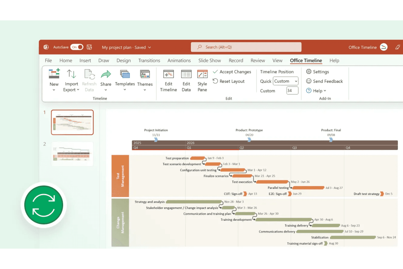Open Import Export arrows icon
403x269 pixels.
[71, 74]
